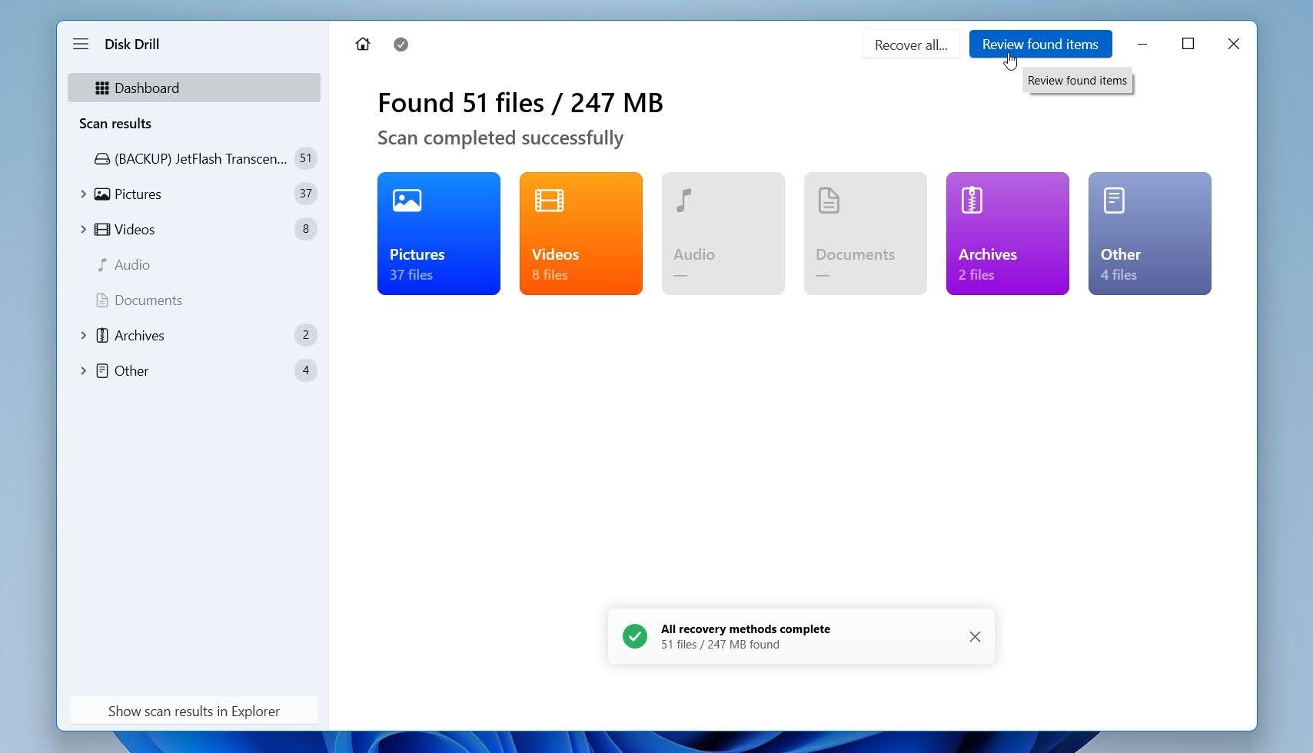The height and width of the screenshot is (753, 1313).
Task: Select Dashboard in the sidebar
Action: pyautogui.click(x=194, y=88)
